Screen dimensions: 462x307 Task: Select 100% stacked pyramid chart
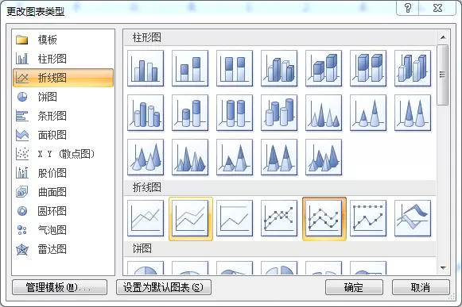279,157
